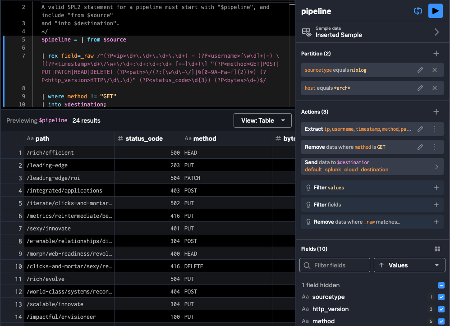
Task: Add a new Partition using the plus icon
Action: click(x=436, y=53)
